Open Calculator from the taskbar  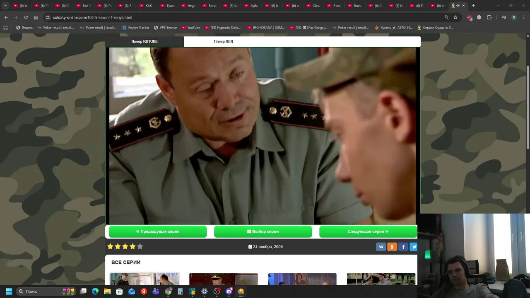(x=180, y=291)
